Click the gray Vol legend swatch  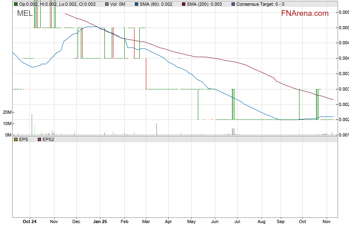[x=106, y=4]
